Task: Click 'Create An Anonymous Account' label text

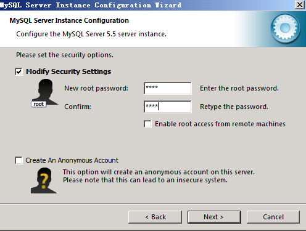Action: pos(72,160)
